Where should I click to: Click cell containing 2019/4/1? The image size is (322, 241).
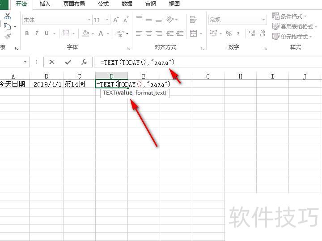(46, 84)
